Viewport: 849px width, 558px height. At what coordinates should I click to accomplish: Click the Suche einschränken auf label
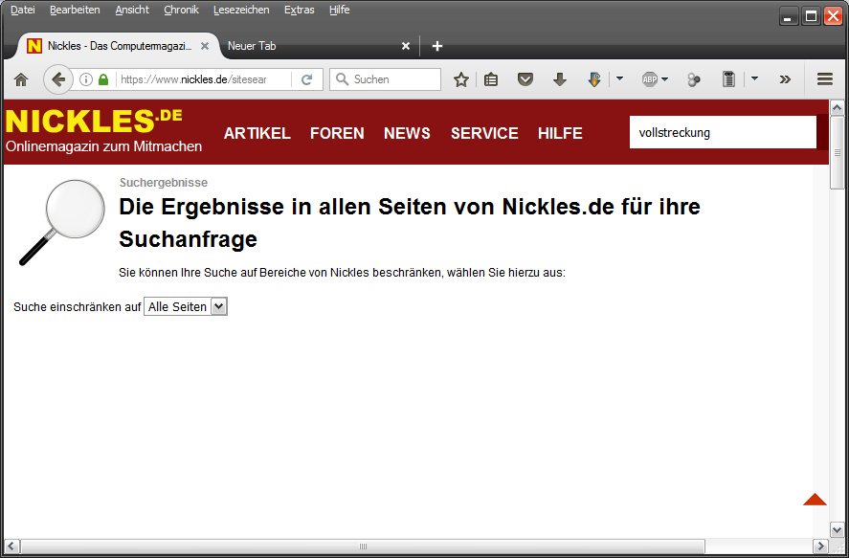click(x=77, y=307)
